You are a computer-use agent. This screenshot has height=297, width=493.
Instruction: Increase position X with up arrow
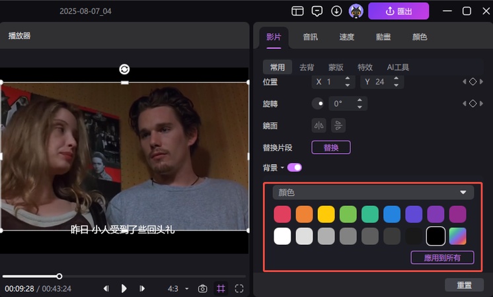pyautogui.click(x=348, y=79)
